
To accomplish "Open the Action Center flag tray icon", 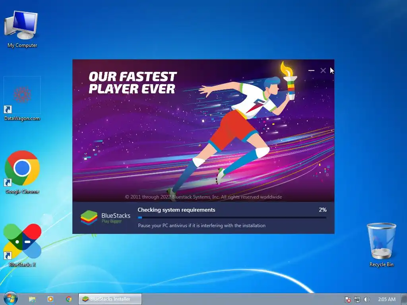I will pyautogui.click(x=347, y=299).
